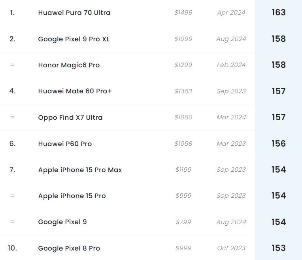Screen dimensions: 302x260
Task: Click Oppo Find X7 Ultra name
Action: [x=70, y=117]
